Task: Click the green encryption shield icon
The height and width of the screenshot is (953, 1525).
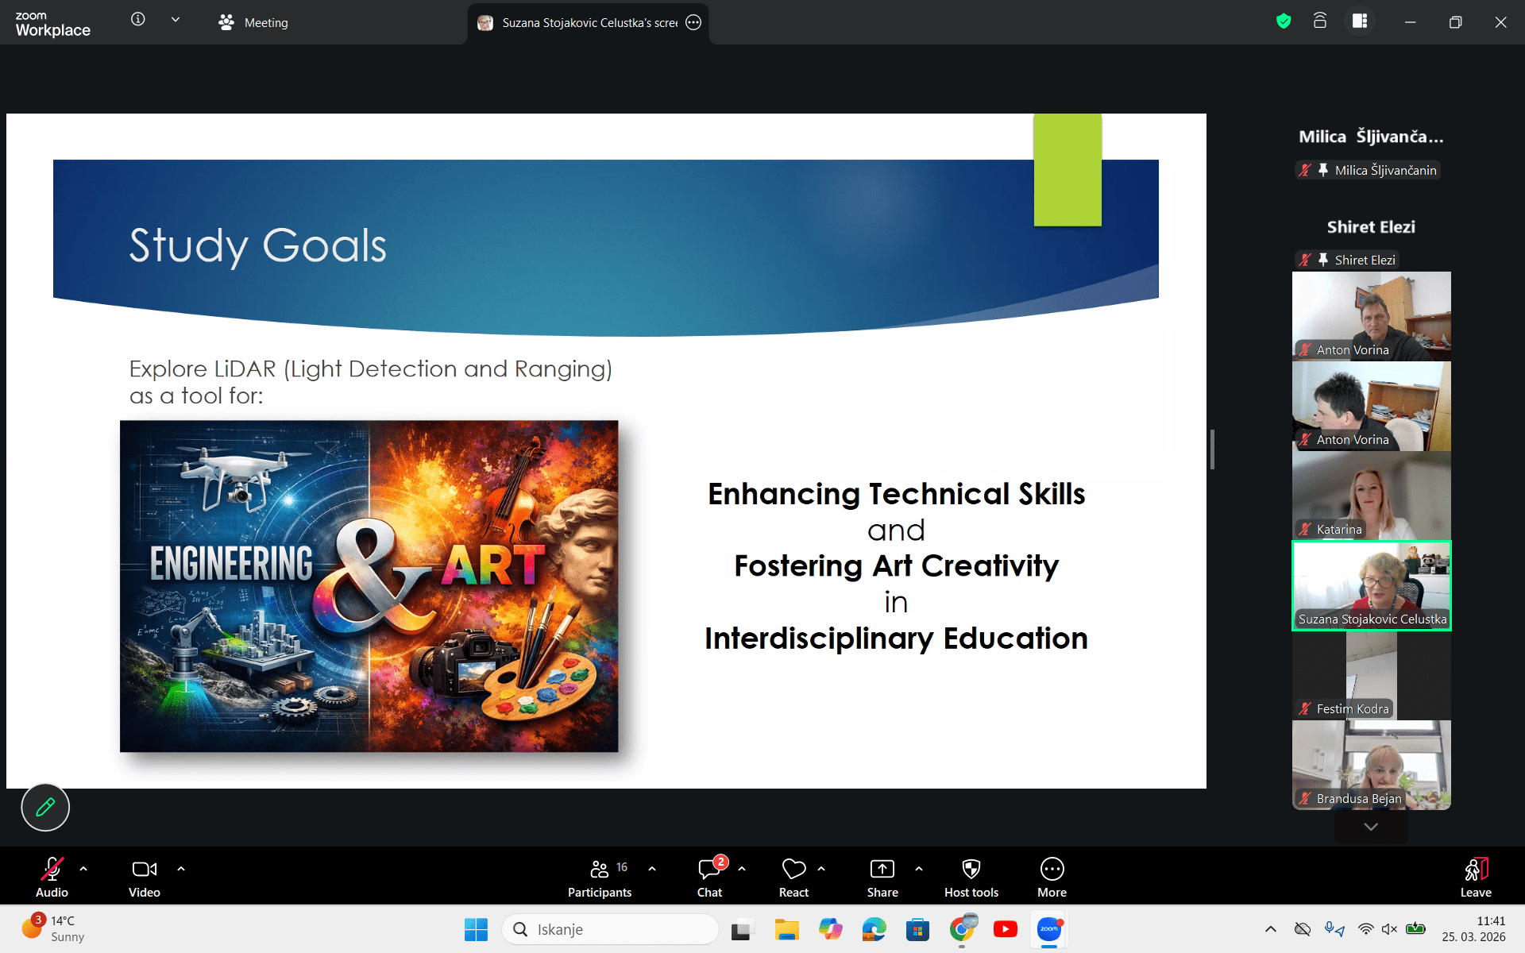Action: coord(1284,21)
